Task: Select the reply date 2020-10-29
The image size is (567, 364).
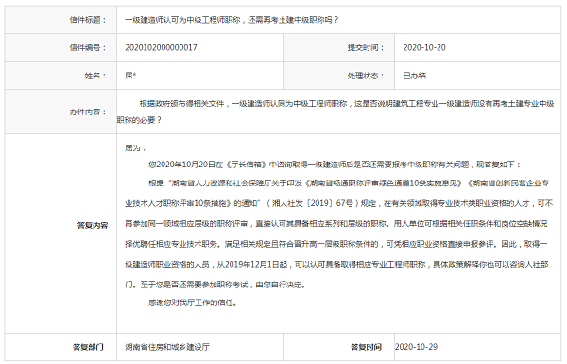Action: (416, 347)
